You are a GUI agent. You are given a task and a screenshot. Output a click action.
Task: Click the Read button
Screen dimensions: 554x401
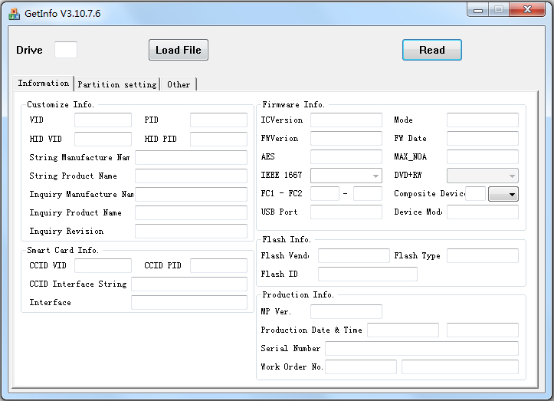[x=431, y=50]
